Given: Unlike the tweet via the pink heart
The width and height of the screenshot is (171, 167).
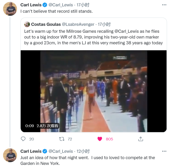Looking at the screenshot, I should coord(100,139).
